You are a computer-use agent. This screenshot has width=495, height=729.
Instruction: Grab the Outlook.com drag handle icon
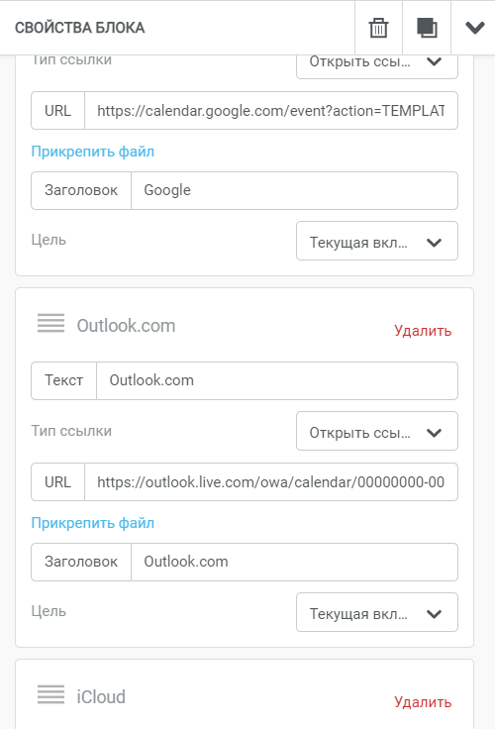tap(51, 323)
